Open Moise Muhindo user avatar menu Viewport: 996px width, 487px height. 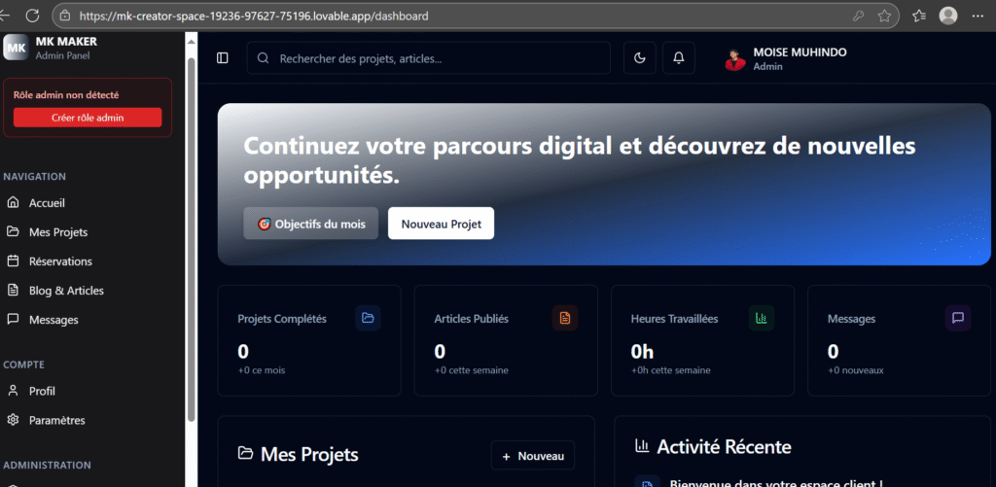(735, 58)
